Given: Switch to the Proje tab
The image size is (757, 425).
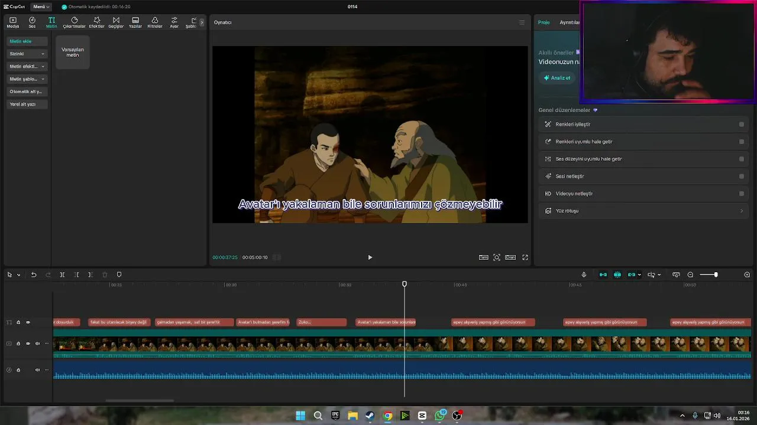Looking at the screenshot, I should [544, 22].
